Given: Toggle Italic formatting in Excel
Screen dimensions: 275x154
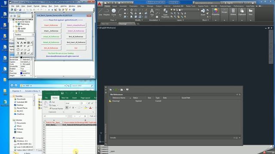Looking at the screenshot, I should pyautogui.click(x=70, y=108).
